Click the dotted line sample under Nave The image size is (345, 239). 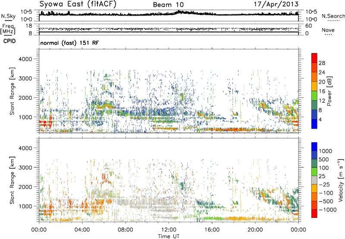click(328, 35)
